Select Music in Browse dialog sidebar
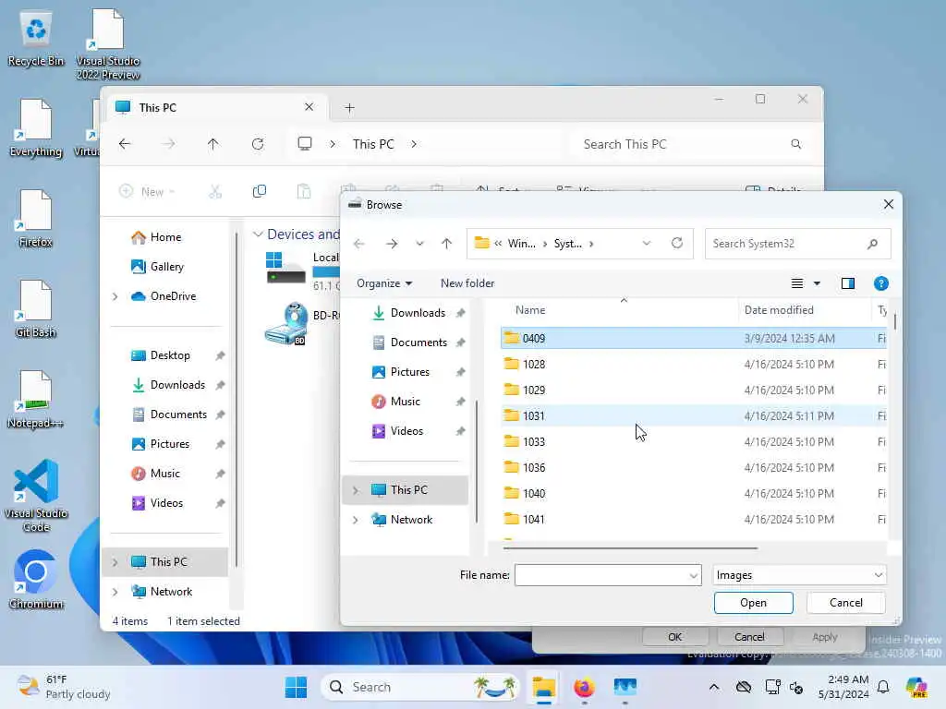 click(405, 402)
